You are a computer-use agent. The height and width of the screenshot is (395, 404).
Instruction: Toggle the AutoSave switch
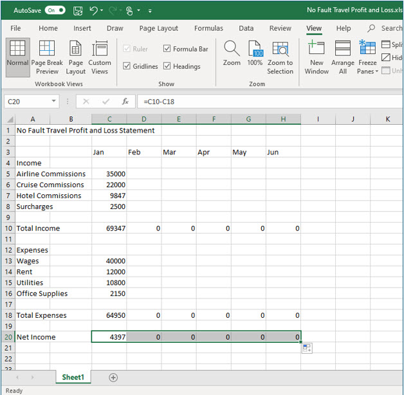[x=55, y=10]
